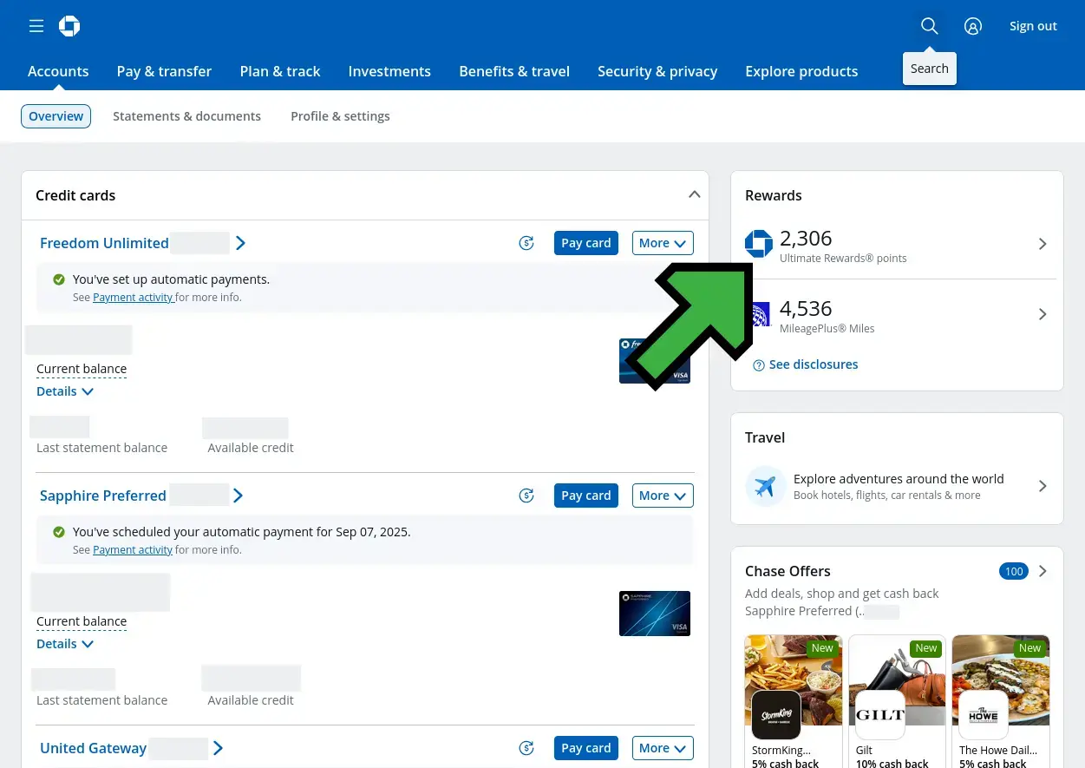
Task: Pay the United Gateway card
Action: coord(586,748)
